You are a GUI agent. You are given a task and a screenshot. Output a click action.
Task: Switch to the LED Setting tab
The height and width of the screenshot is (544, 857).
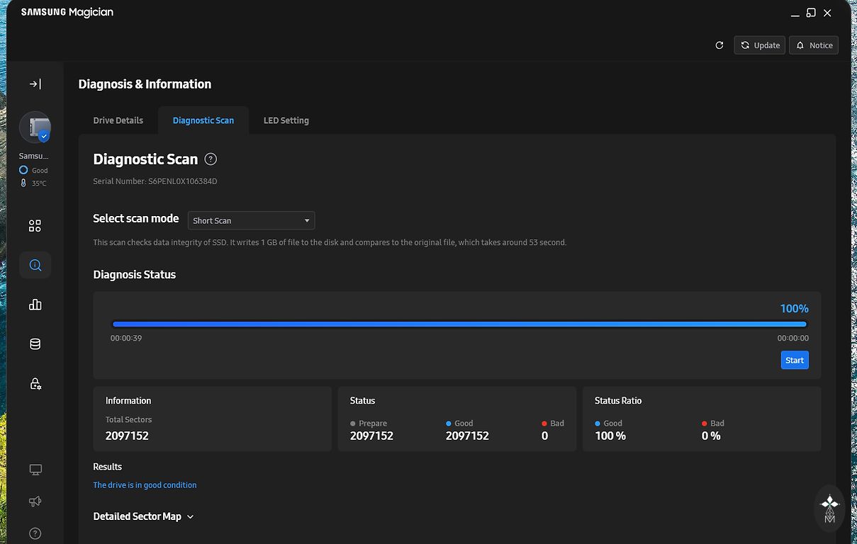click(286, 120)
